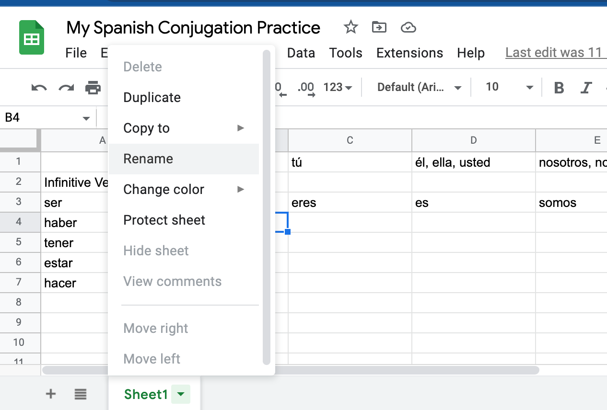Choose Protect sheet option
Screen dimensions: 607x410
164,220
